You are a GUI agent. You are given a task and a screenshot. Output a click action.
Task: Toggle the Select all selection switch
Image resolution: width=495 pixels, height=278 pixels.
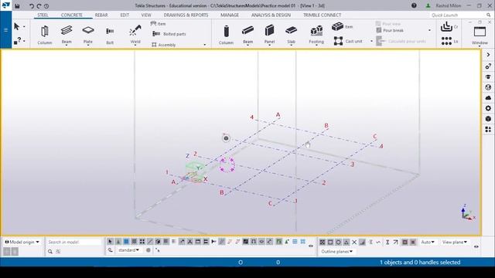[x=110, y=242]
